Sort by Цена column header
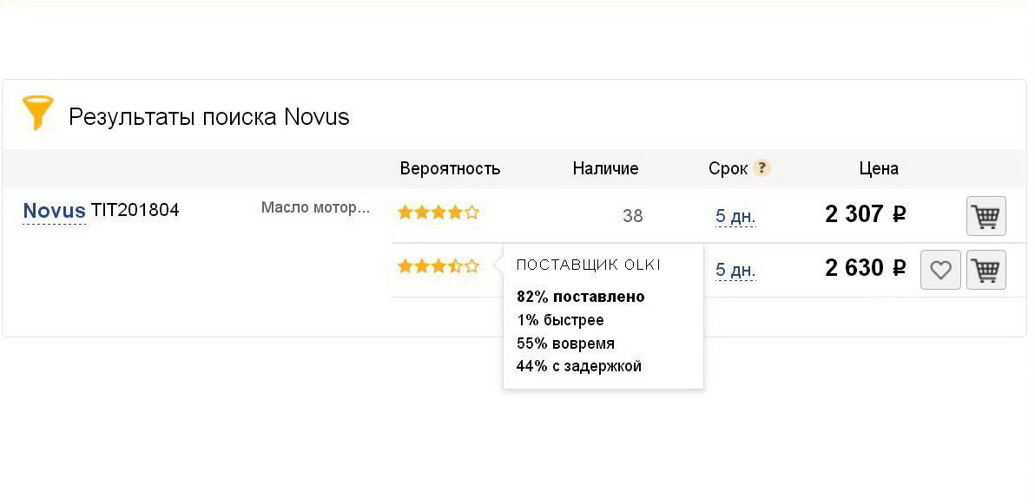 [879, 168]
